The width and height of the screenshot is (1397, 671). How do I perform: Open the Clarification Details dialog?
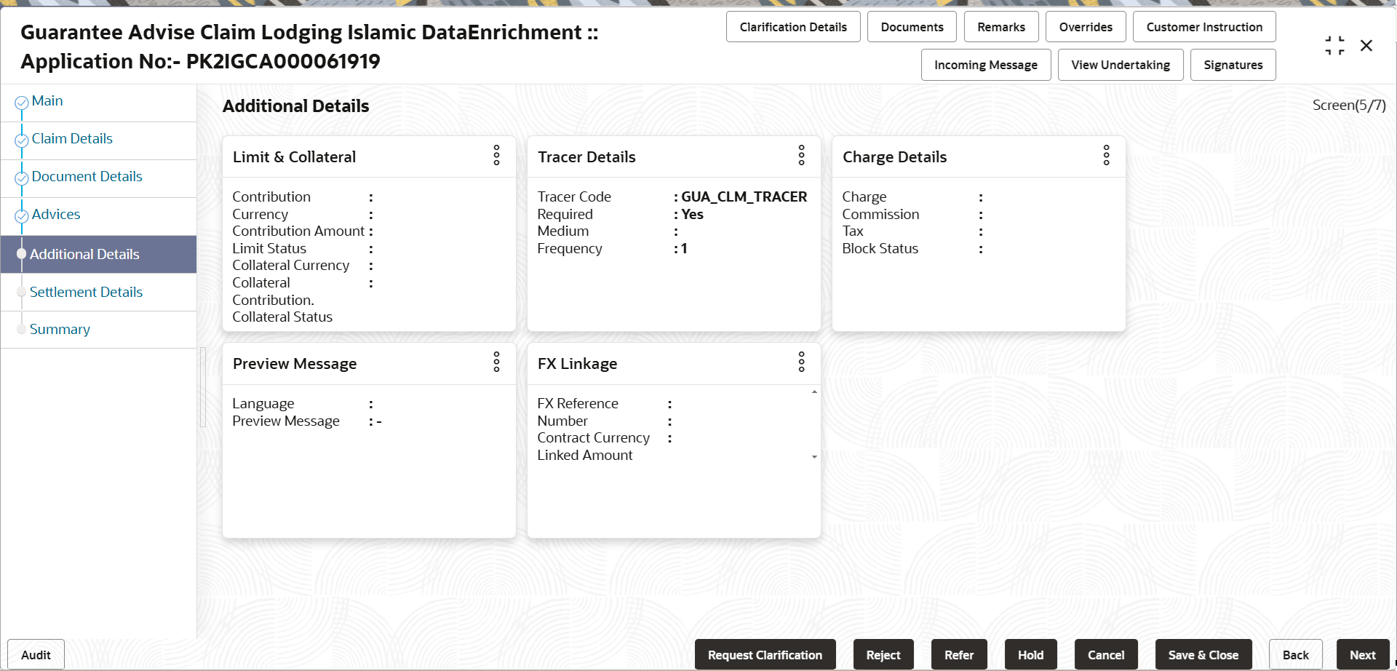pyautogui.click(x=793, y=26)
